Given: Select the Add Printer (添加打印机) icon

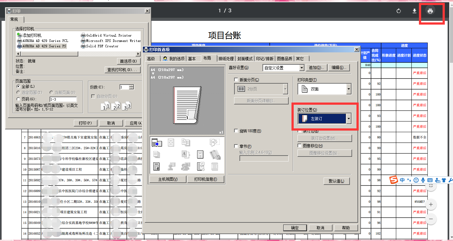Looking at the screenshot, I should coord(29,35).
